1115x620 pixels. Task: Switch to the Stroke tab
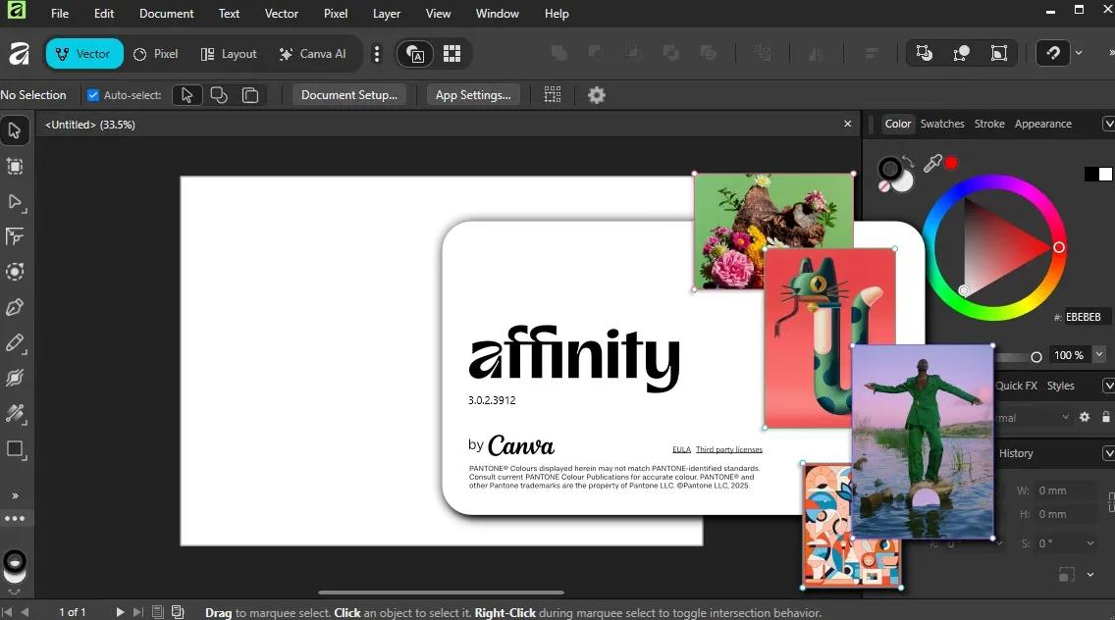(x=989, y=124)
